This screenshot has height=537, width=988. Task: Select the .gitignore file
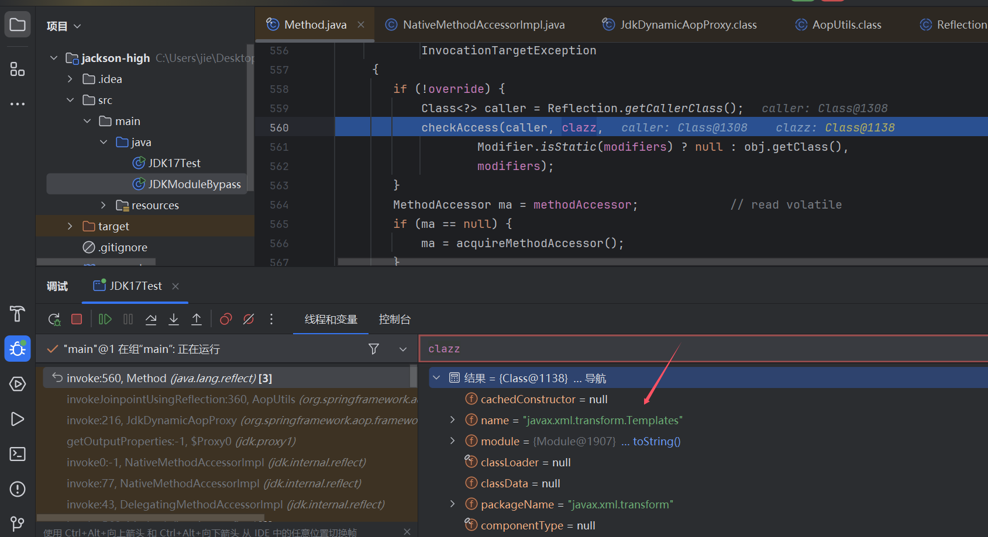point(115,247)
